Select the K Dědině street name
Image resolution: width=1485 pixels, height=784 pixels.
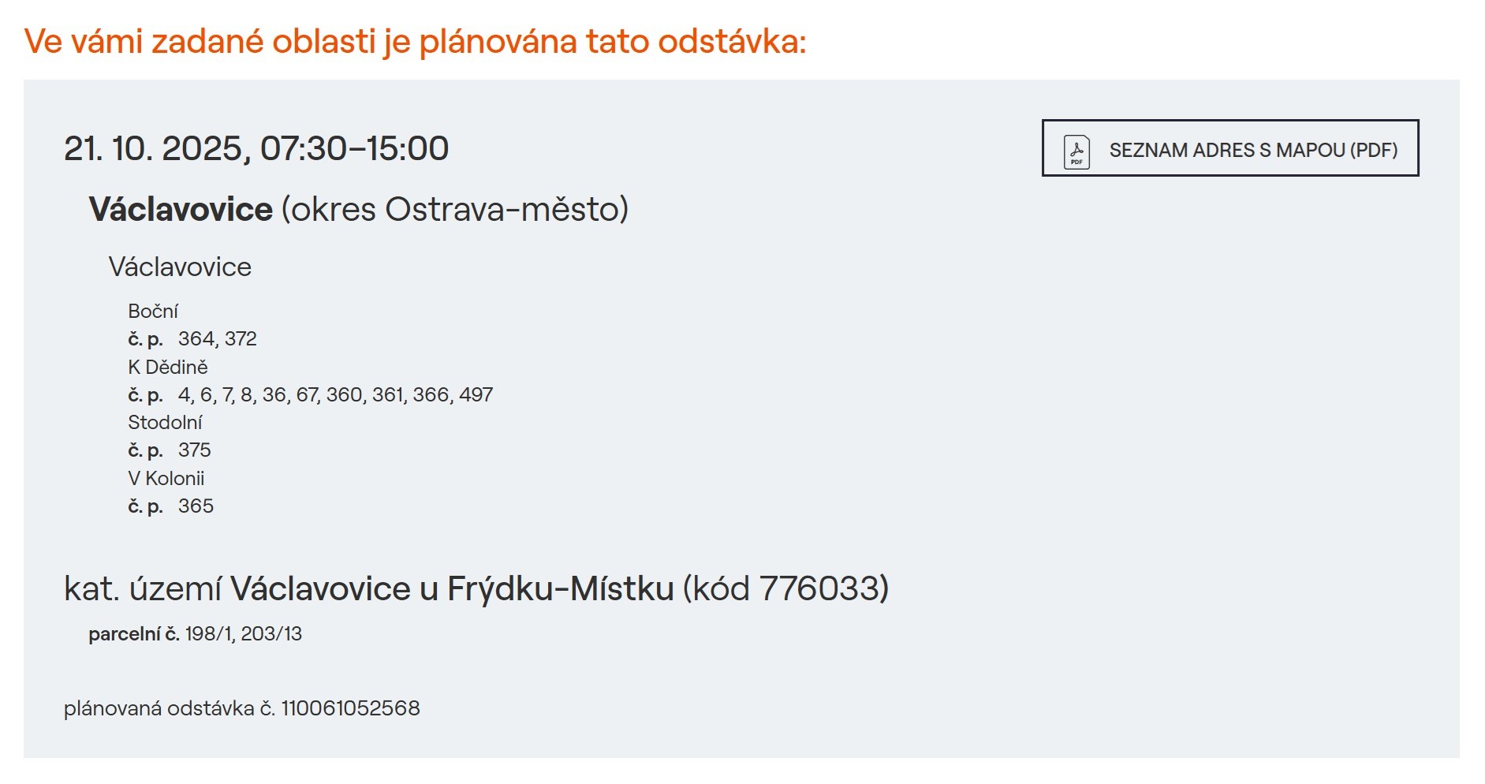pyautogui.click(x=168, y=367)
